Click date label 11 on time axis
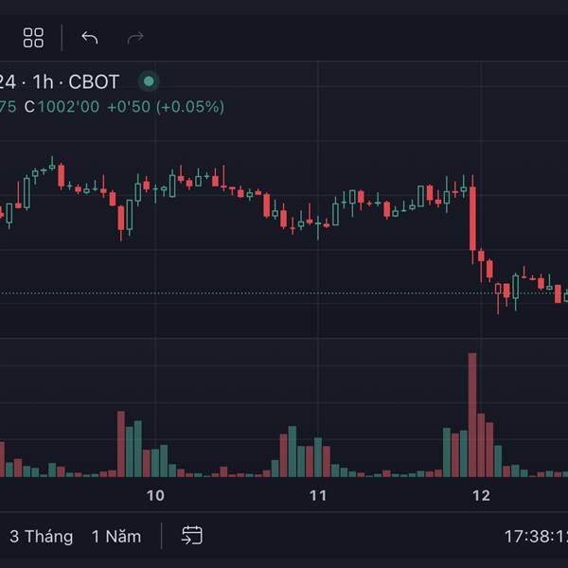The width and height of the screenshot is (568, 568). click(x=318, y=495)
